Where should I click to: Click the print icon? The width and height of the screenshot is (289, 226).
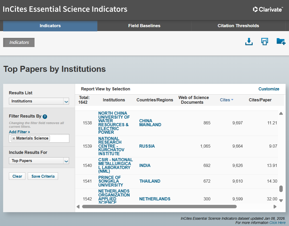pyautogui.click(x=265, y=42)
